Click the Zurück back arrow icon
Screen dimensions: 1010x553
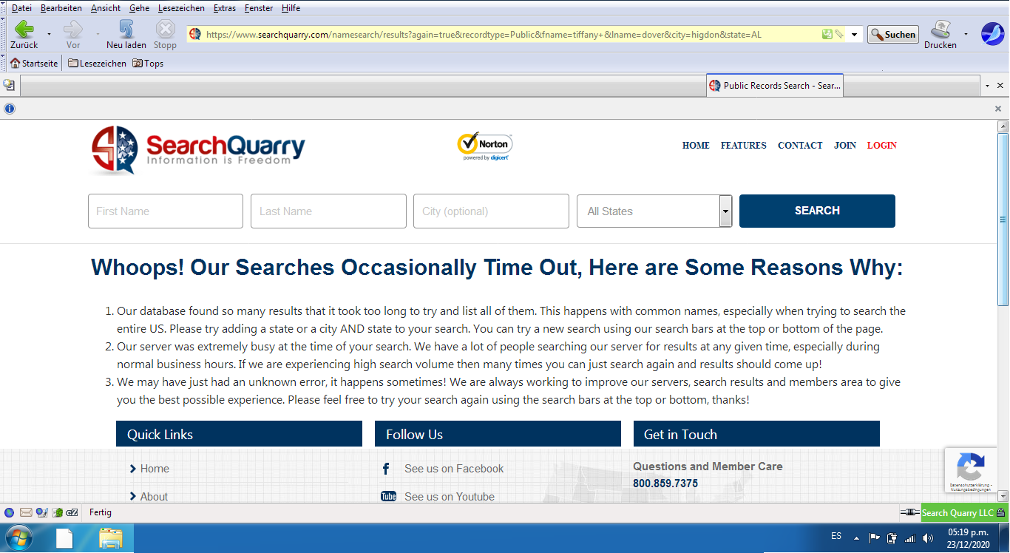point(24,30)
